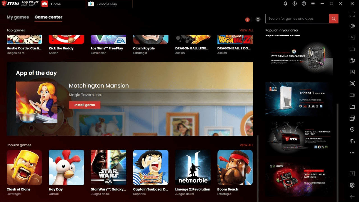Screen dimensions: 359x202
Task: Open the set location pin icon
Action: click(352, 130)
